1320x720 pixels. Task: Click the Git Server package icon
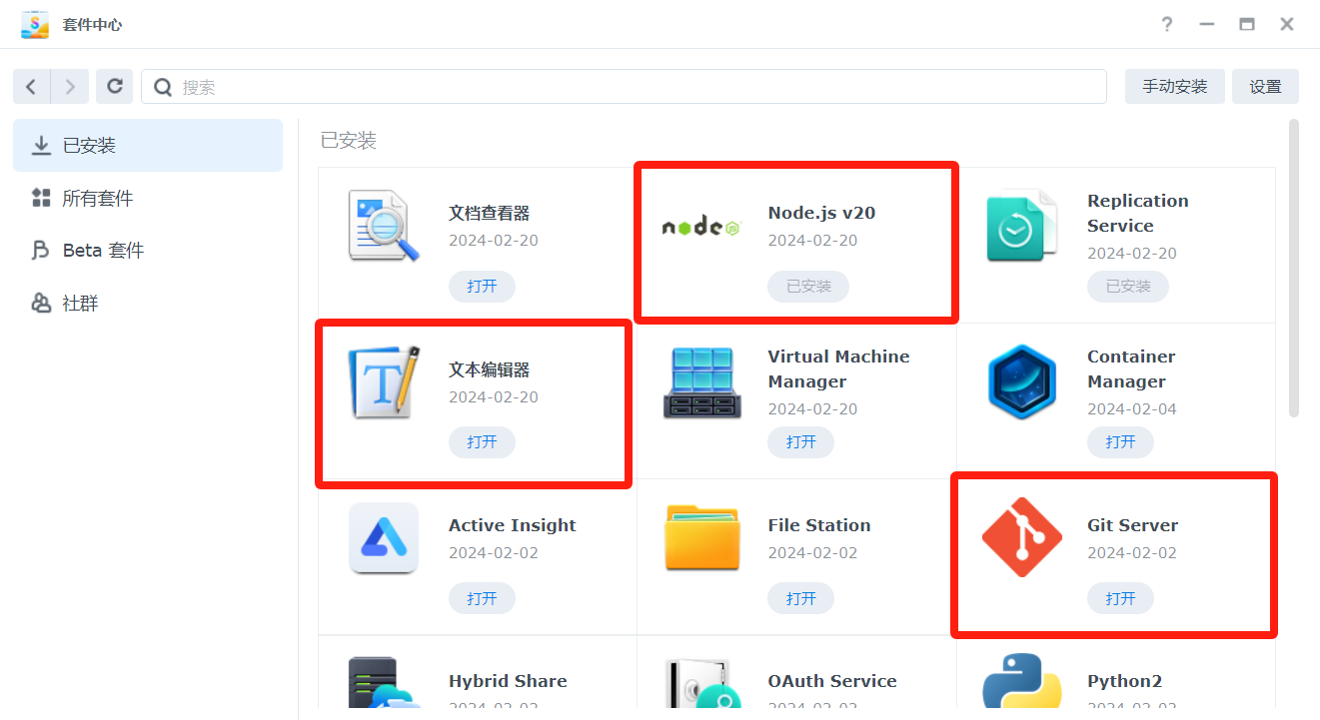click(x=1020, y=538)
